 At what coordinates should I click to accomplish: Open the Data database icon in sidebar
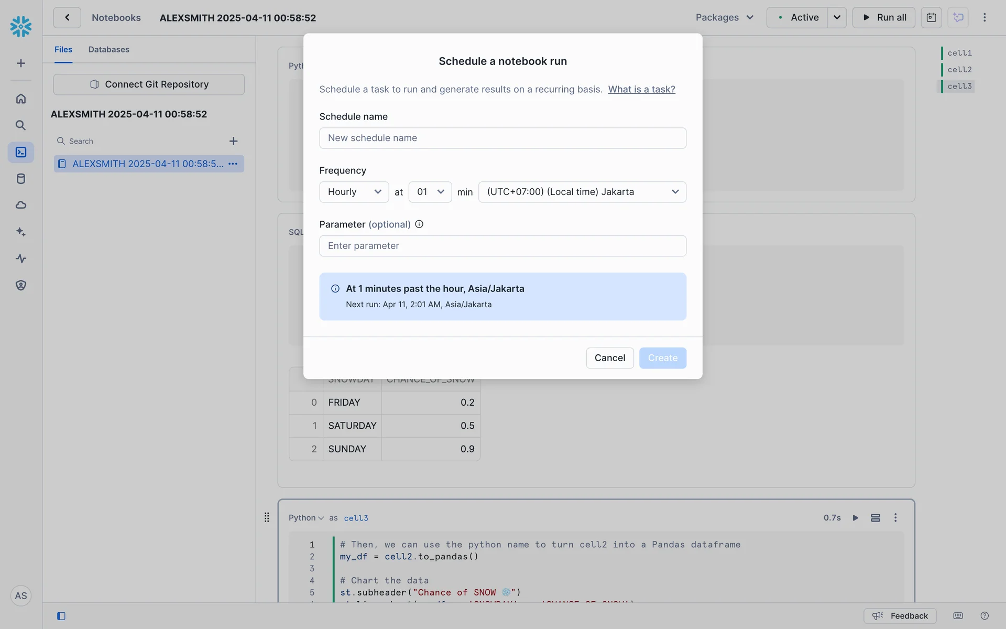point(21,179)
